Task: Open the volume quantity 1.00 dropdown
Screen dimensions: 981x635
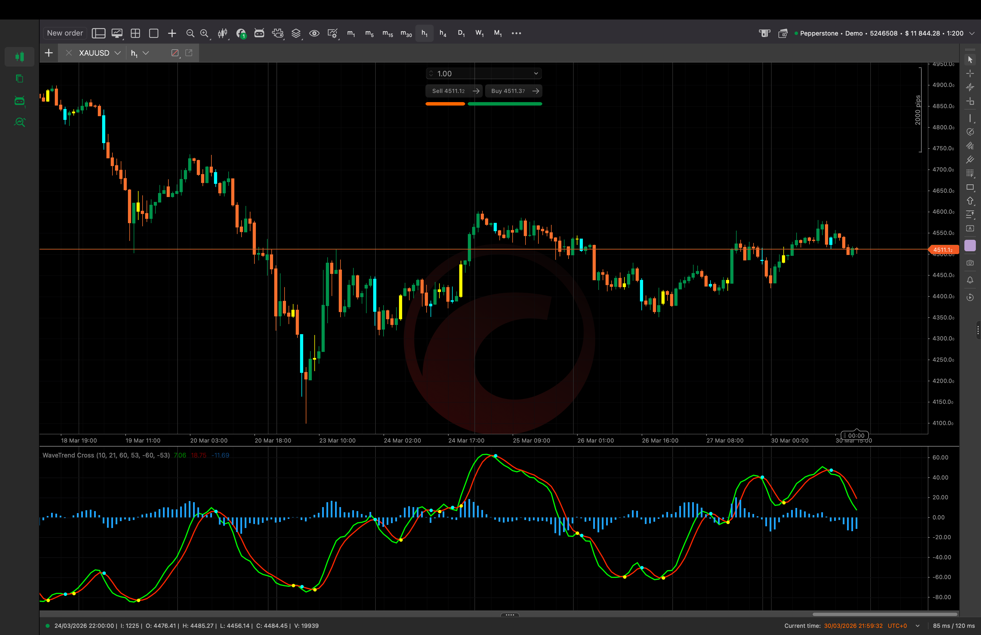Action: tap(536, 73)
